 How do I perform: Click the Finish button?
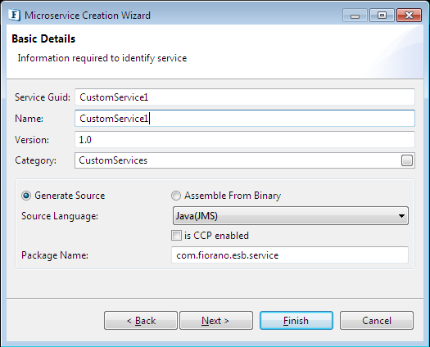coord(296,321)
